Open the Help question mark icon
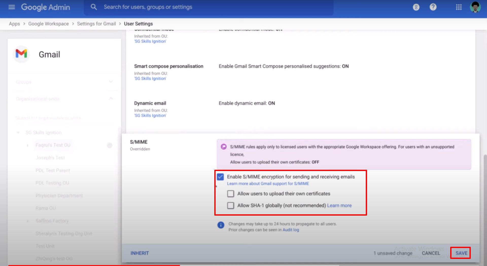This screenshot has width=487, height=266. point(433,7)
